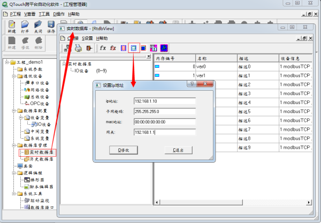The height and width of the screenshot is (223, 321).
Task: Click the exit door icon in RtdbView toolbar
Action: pyautogui.click(x=89, y=48)
